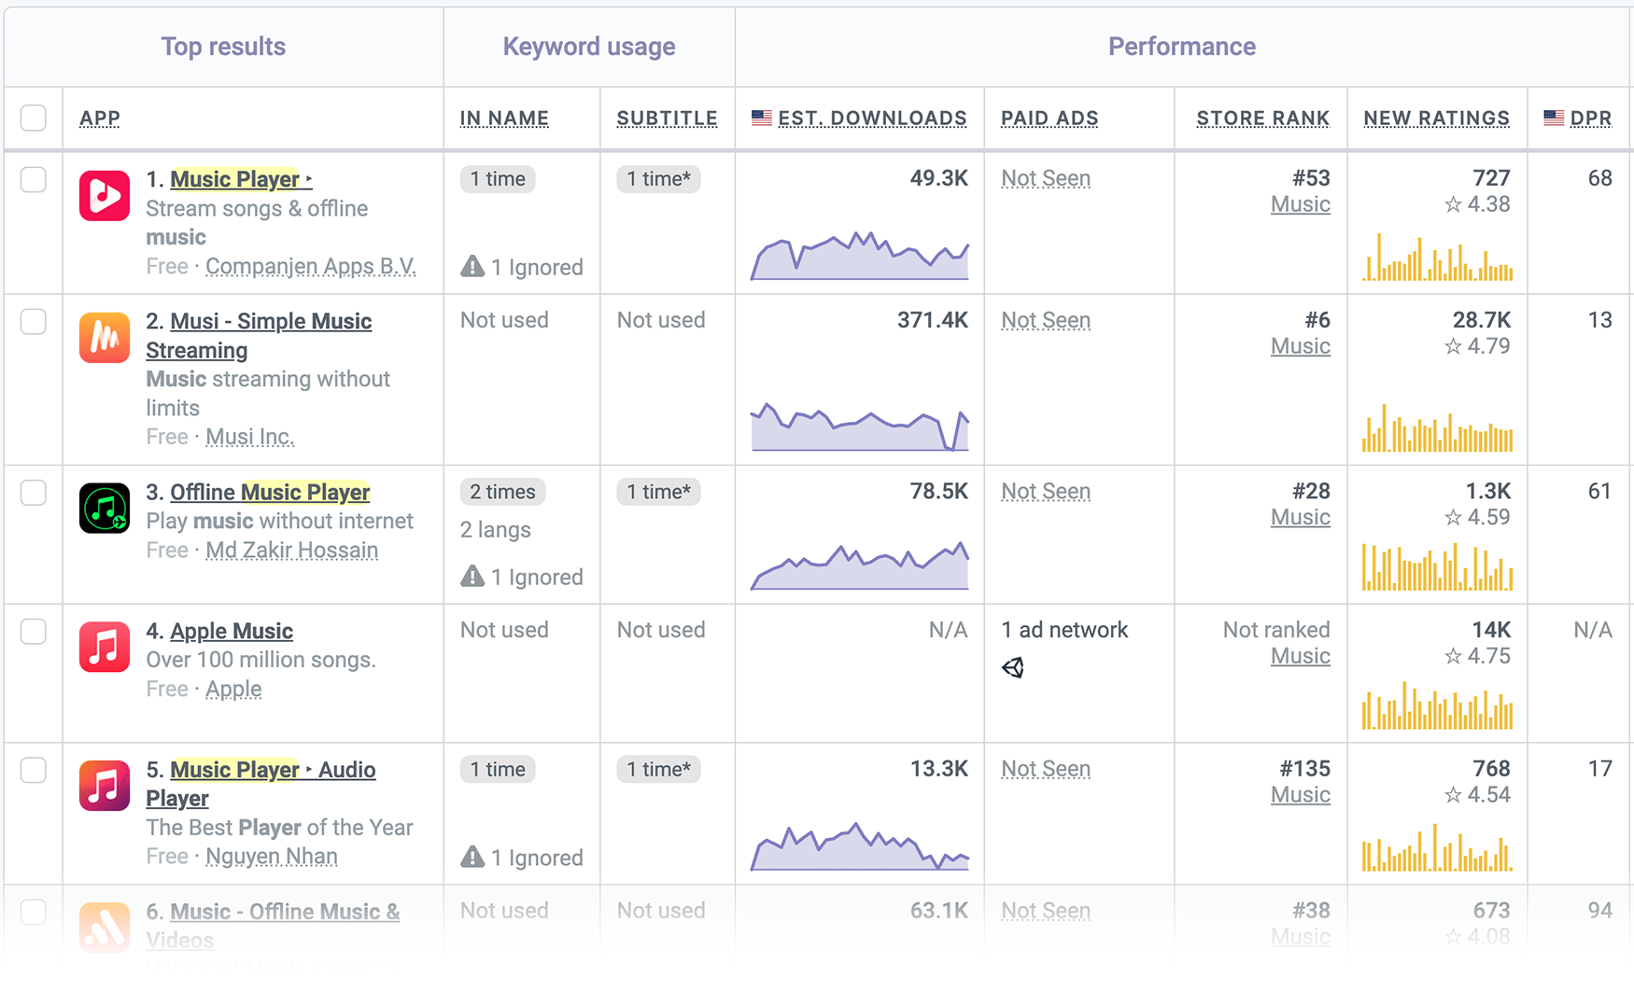Check the box for Music Player Audio Player

coord(34,770)
